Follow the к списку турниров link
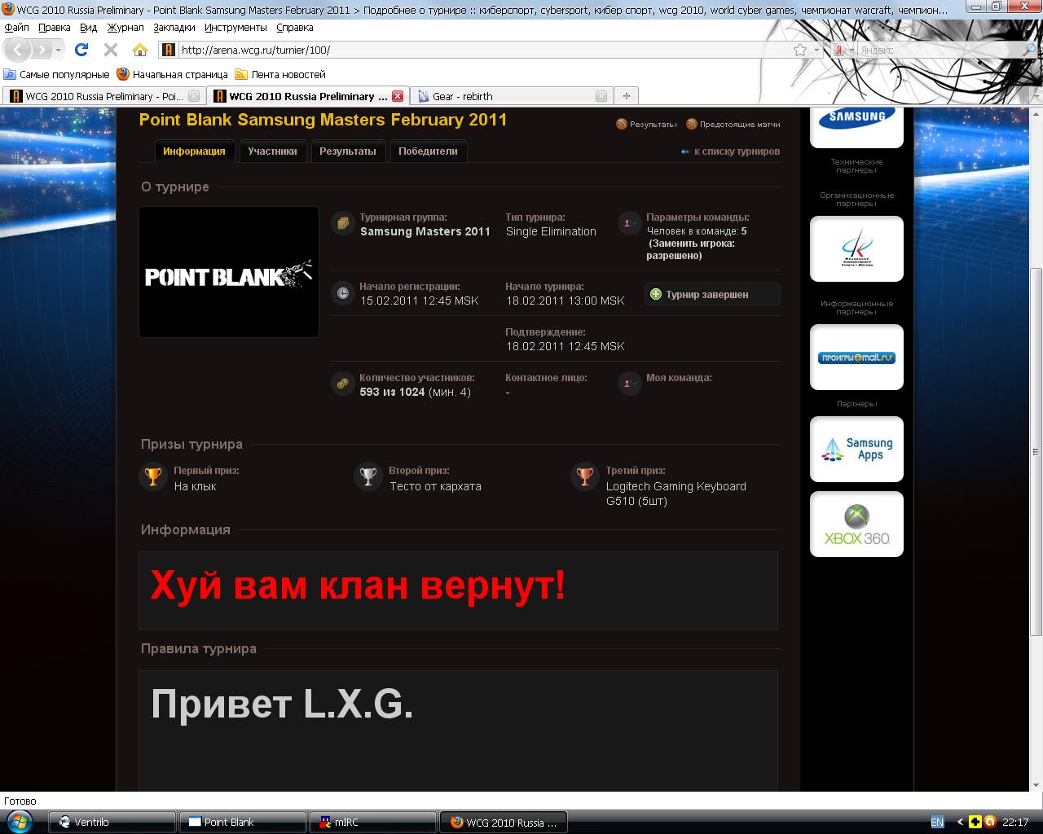The width and height of the screenshot is (1043, 834). (x=731, y=151)
